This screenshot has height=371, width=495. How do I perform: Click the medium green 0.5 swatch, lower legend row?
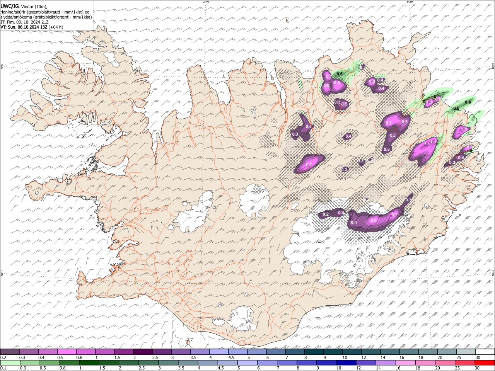[x=49, y=362]
